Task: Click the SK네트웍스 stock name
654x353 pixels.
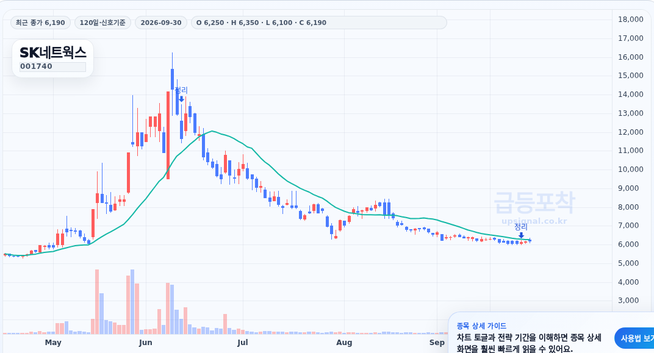Action: [x=53, y=52]
